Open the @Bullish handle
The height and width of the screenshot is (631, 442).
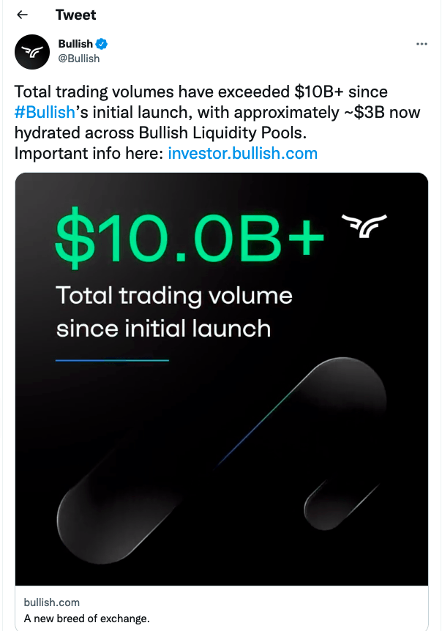click(78, 58)
